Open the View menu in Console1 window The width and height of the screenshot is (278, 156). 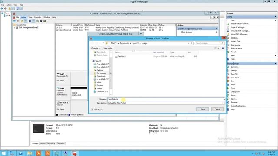point(30,17)
